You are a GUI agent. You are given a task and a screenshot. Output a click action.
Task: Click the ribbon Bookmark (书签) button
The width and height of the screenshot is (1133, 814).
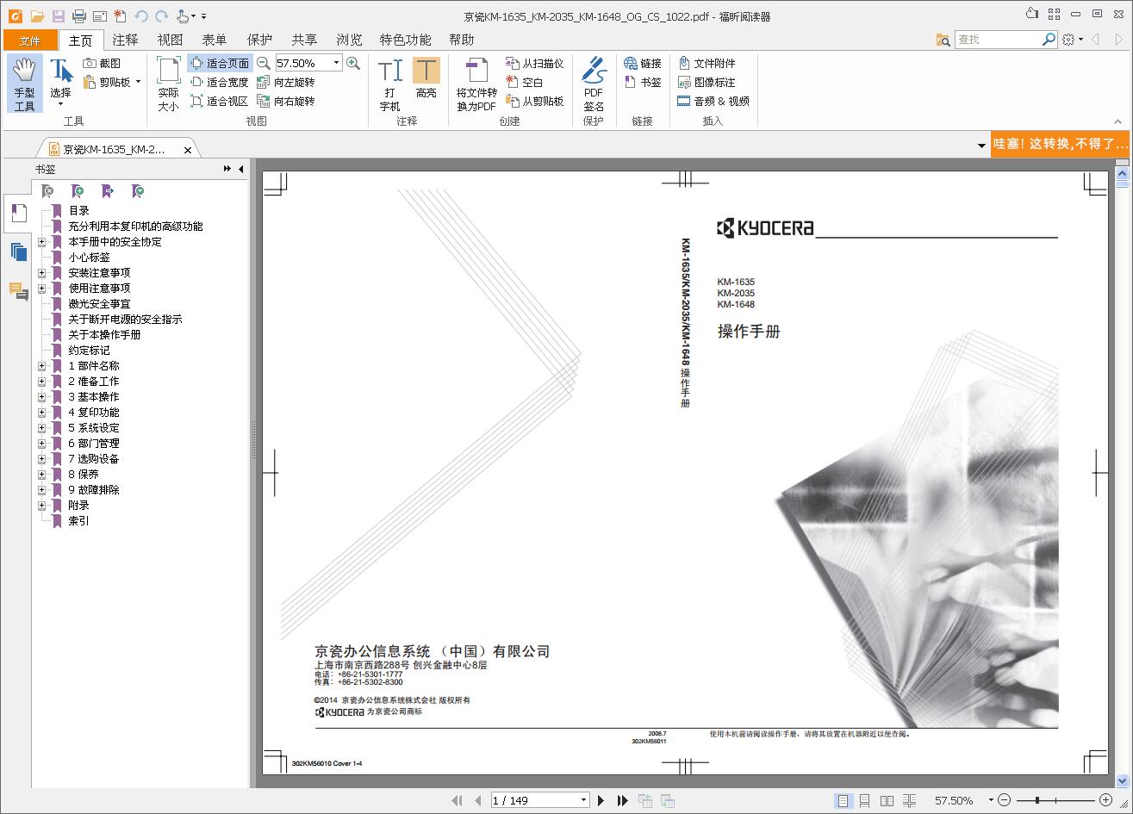pos(643,82)
